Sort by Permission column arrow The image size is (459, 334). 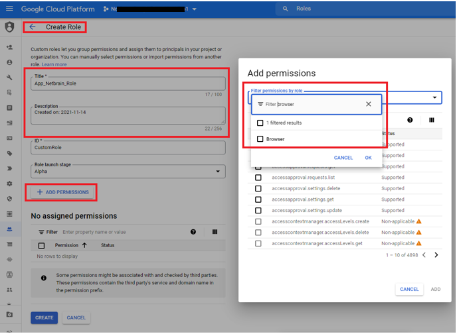[x=84, y=245]
